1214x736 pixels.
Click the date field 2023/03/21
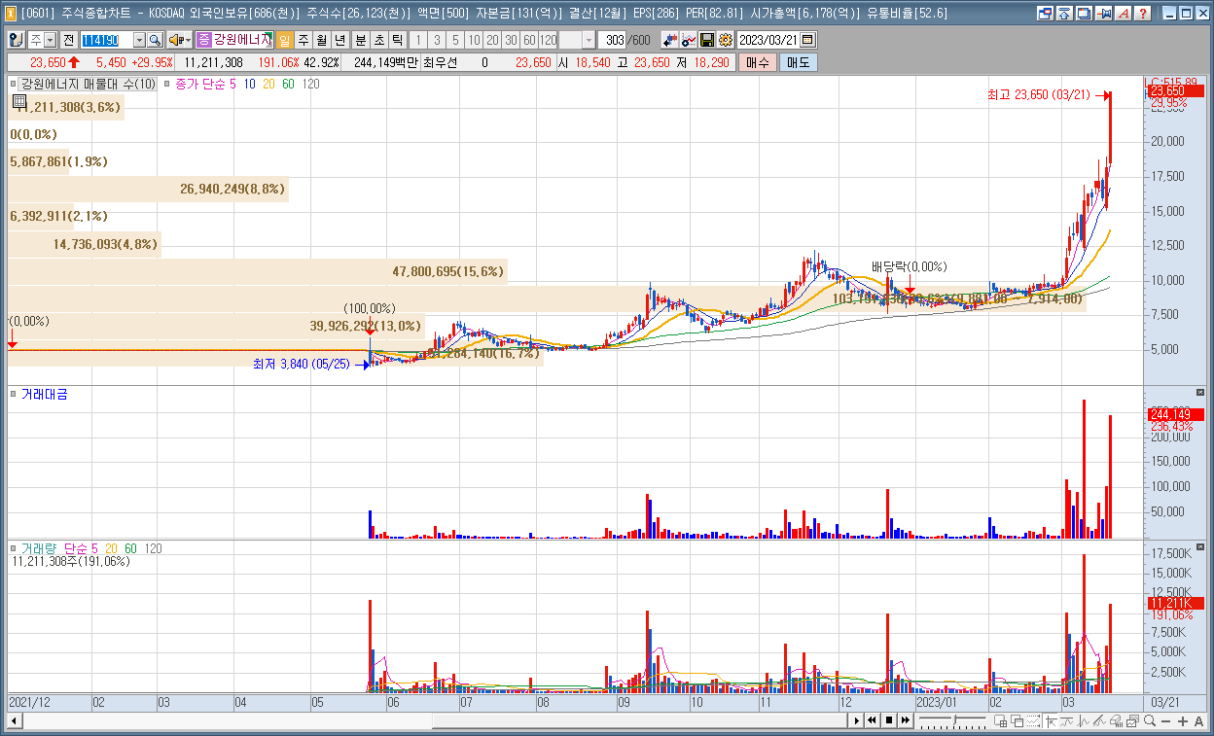[768, 40]
